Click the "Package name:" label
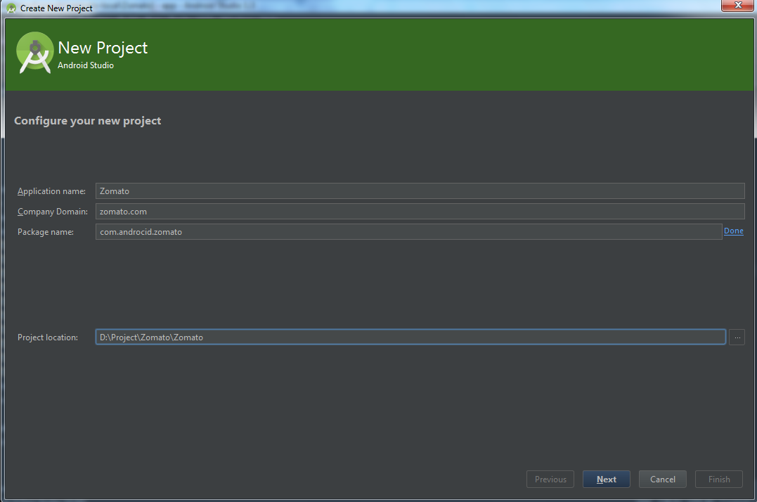The width and height of the screenshot is (757, 502). tap(46, 232)
